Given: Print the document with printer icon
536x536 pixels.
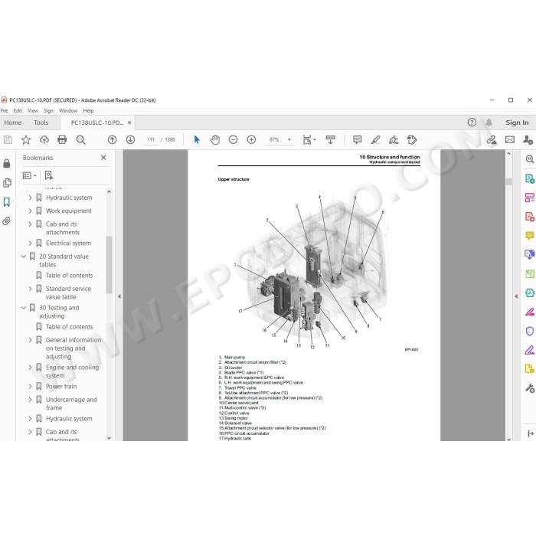Looking at the screenshot, I should point(62,140).
